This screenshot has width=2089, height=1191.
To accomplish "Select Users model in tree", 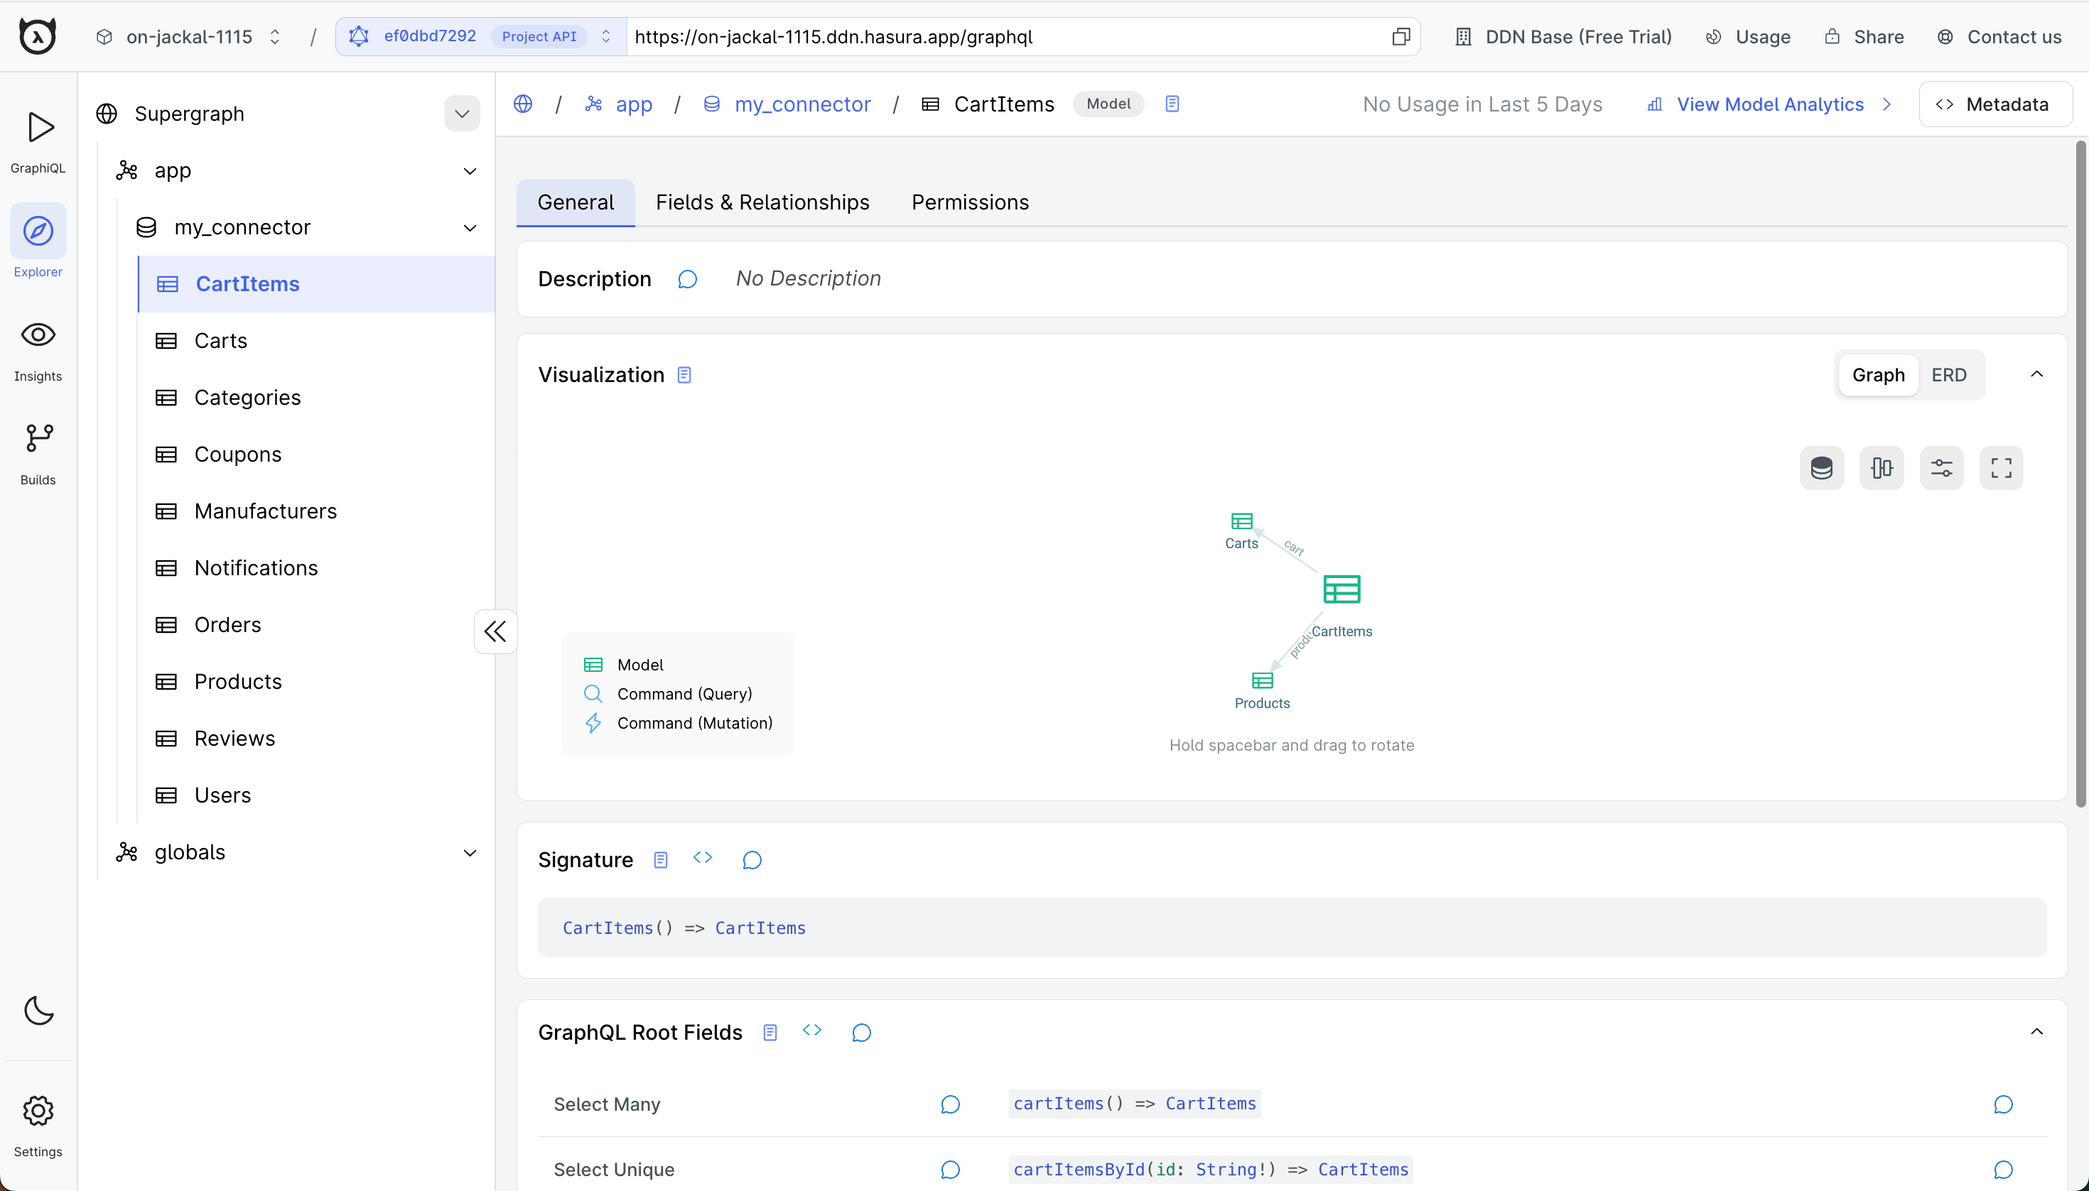I will tap(317, 796).
